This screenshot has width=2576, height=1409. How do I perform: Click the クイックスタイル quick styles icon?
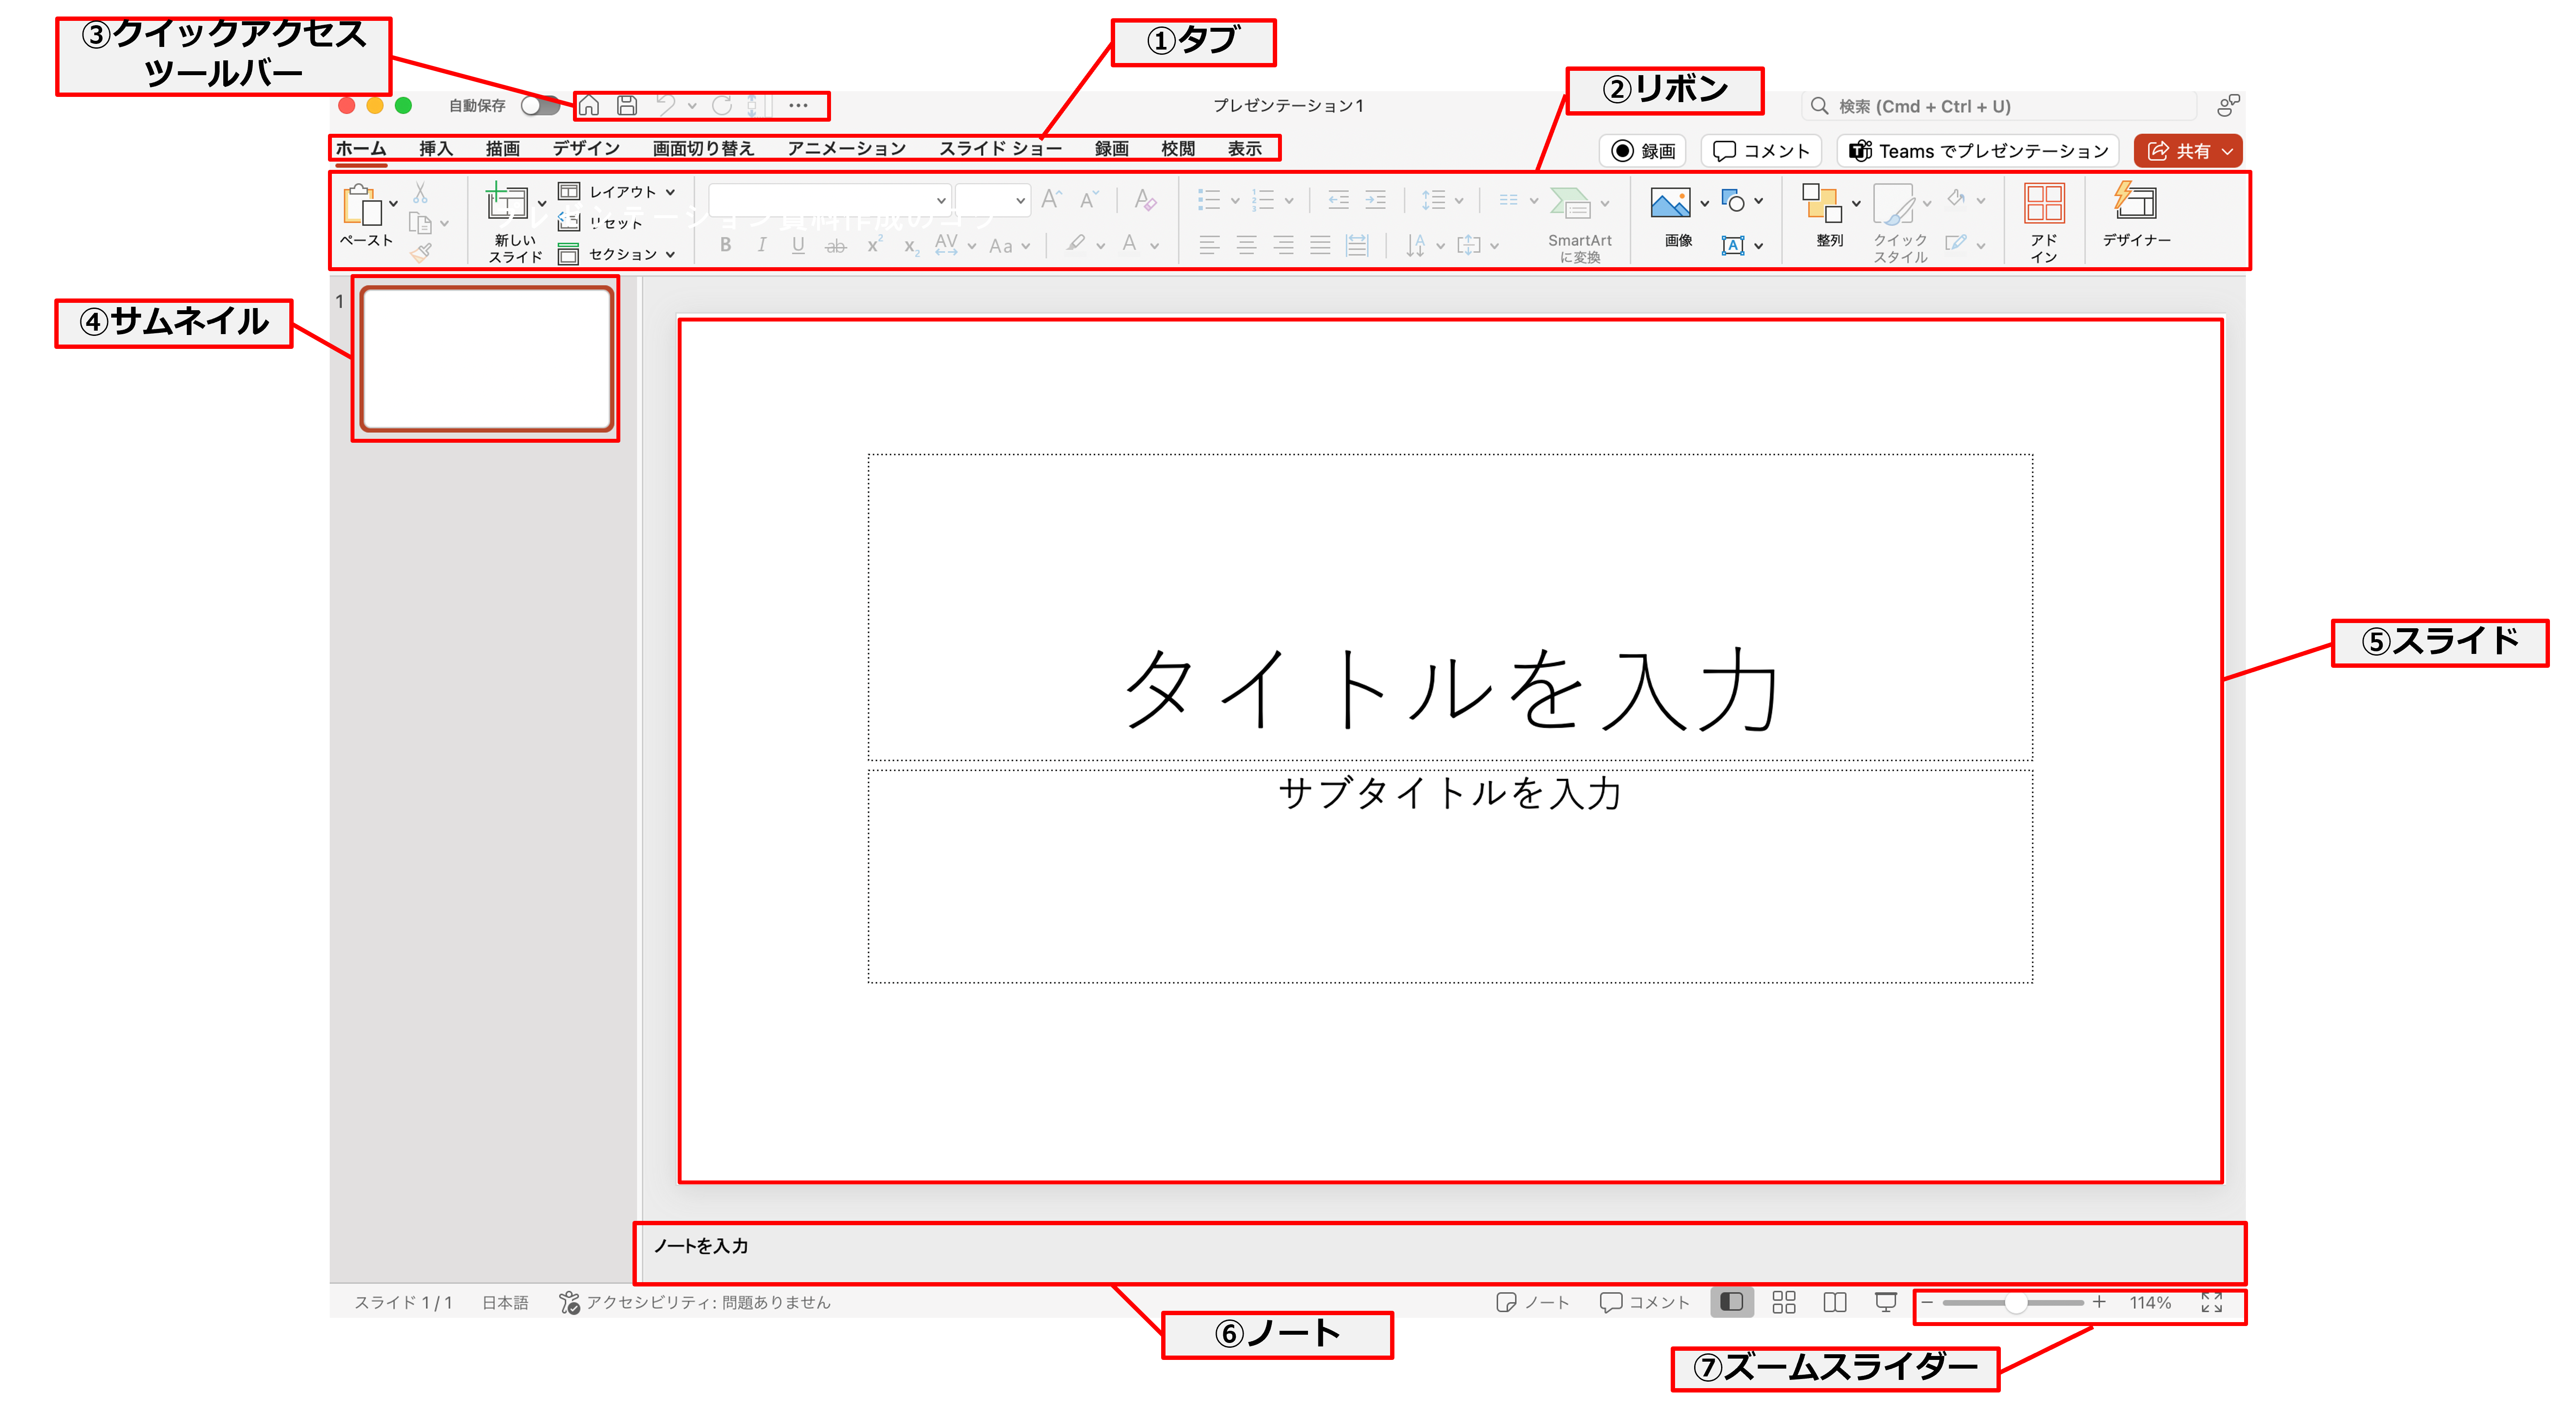[x=1894, y=205]
